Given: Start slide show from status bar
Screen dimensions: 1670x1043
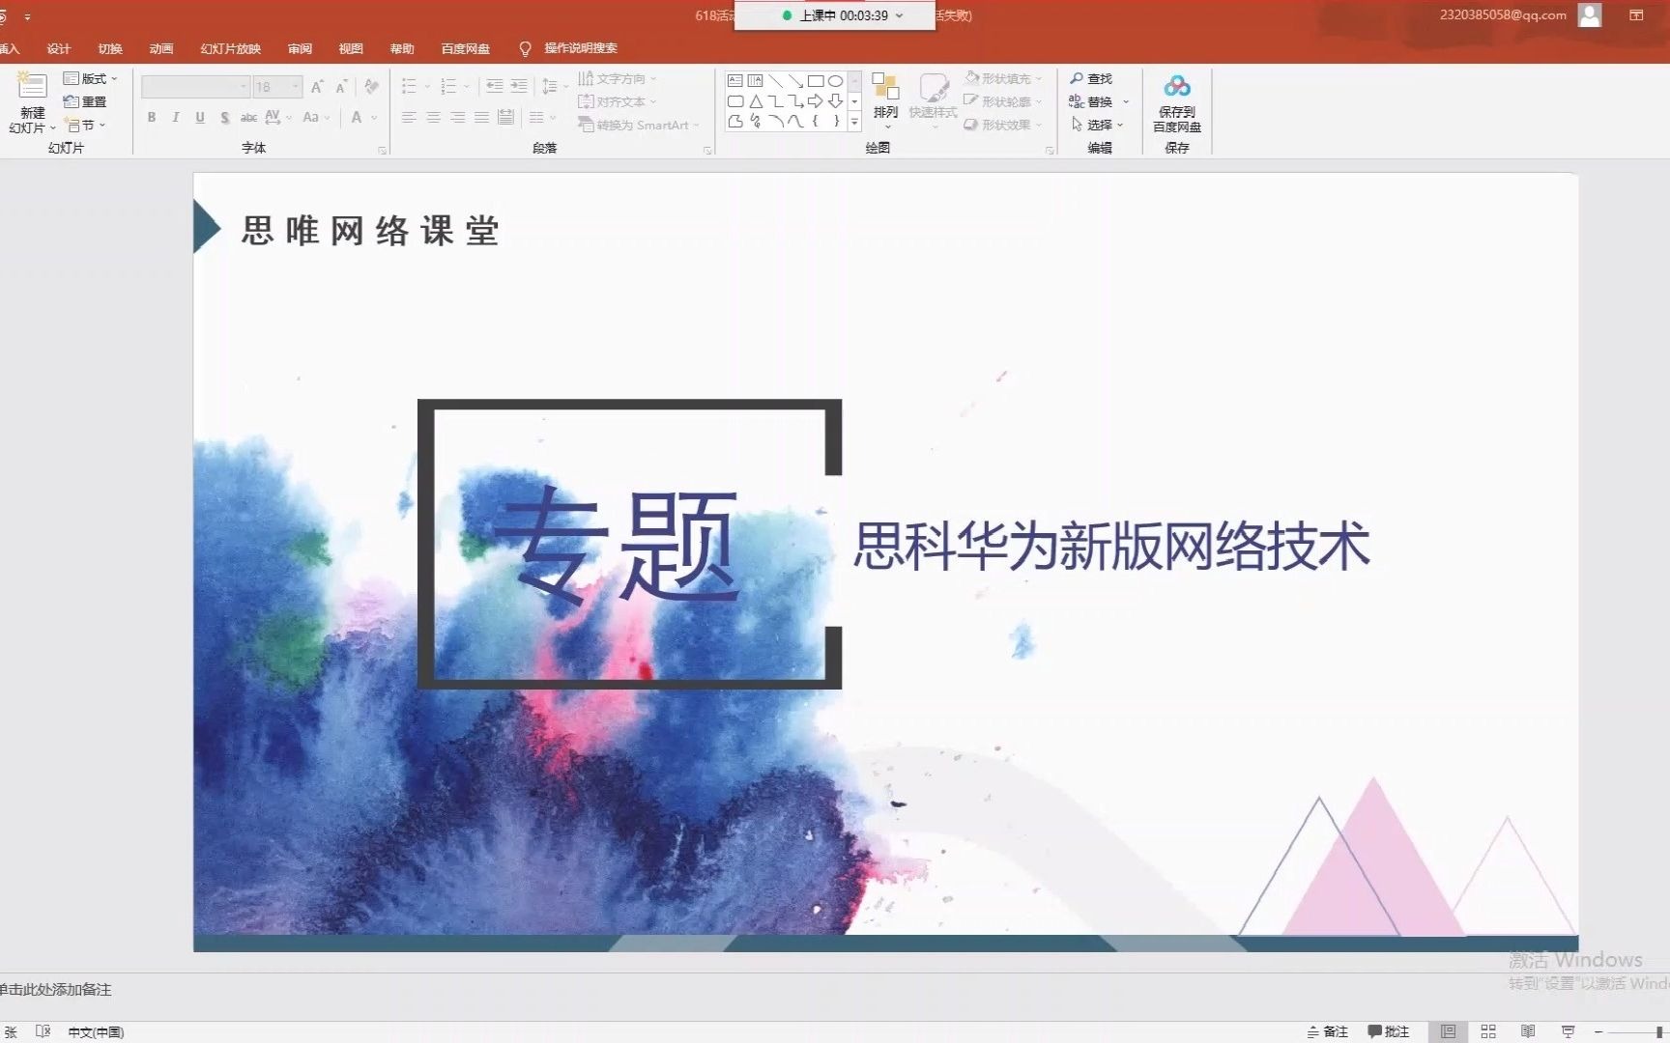Looking at the screenshot, I should [1568, 1031].
